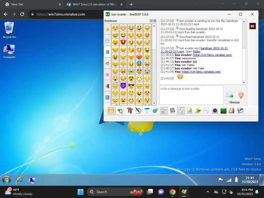Screen dimensions: 264x198
Task: Open Computer icon on Win7 desktop
Action: pos(9,51)
